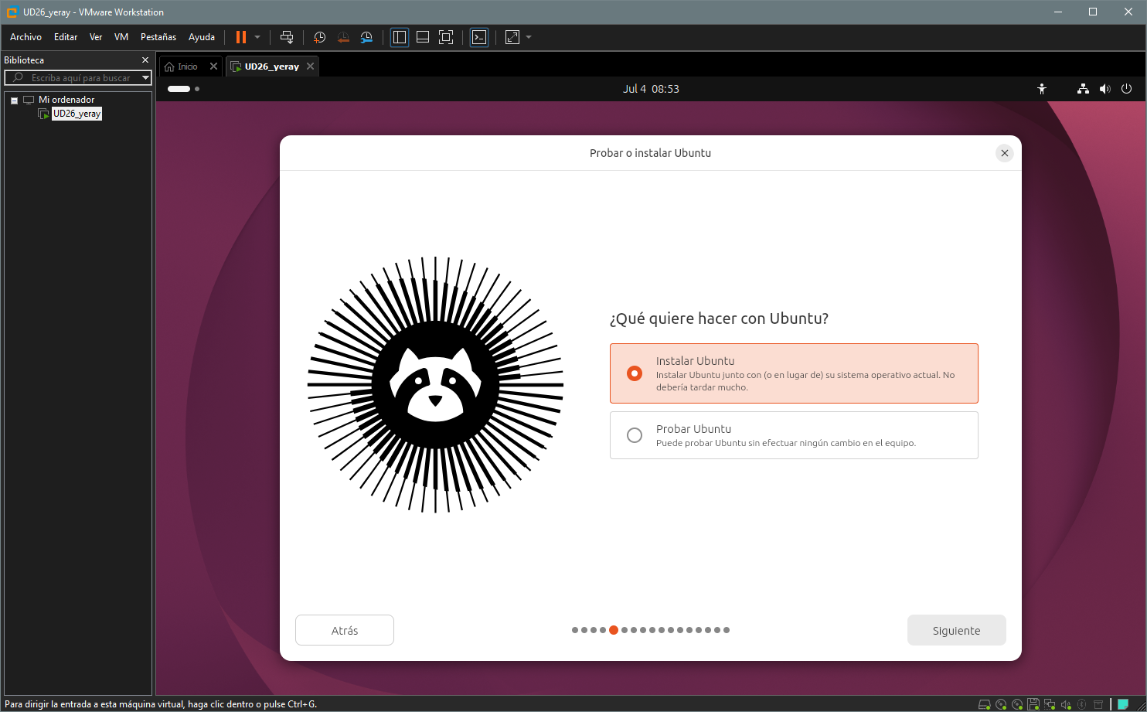The image size is (1147, 712).
Task: Open the stretch display options dropdown arrow
Action: pyautogui.click(x=529, y=37)
